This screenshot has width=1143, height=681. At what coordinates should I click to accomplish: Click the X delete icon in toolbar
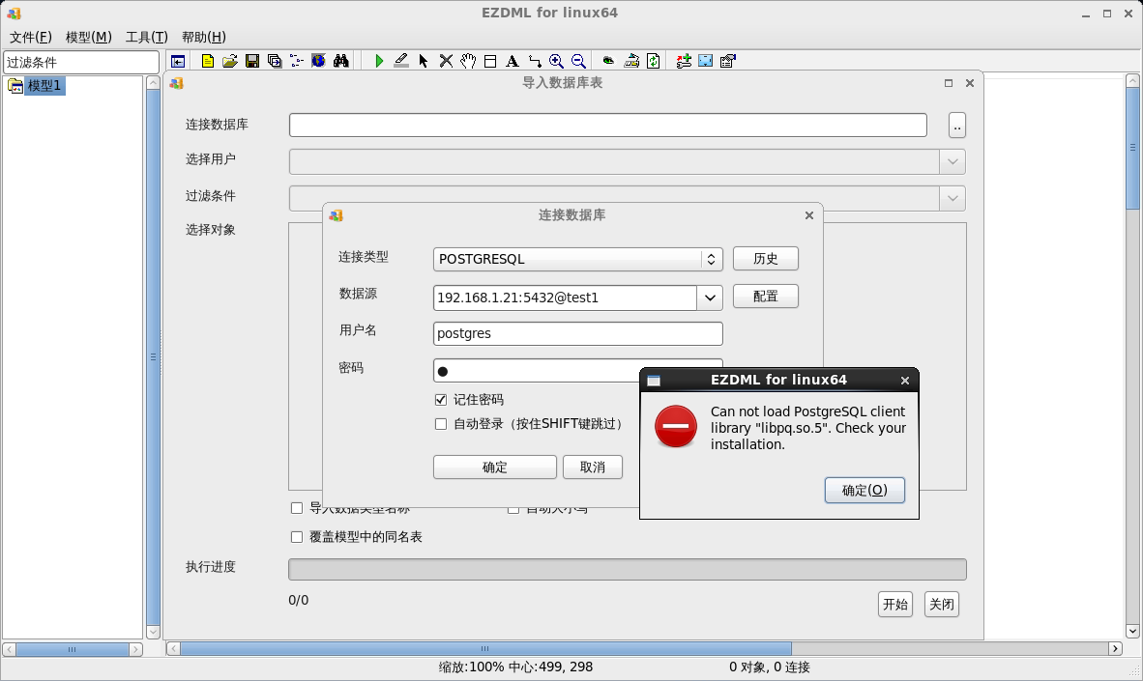[446, 61]
